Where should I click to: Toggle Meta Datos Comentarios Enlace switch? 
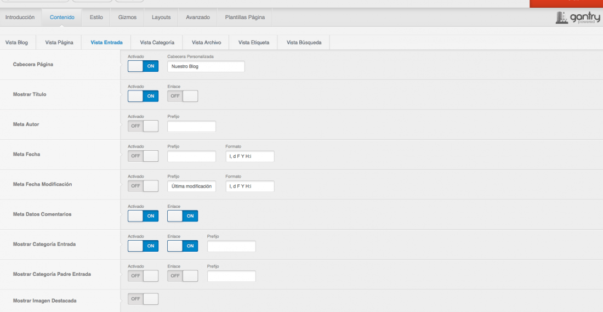(183, 216)
